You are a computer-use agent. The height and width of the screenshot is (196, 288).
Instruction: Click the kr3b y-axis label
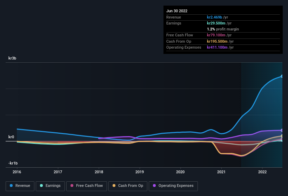click(x=13, y=58)
